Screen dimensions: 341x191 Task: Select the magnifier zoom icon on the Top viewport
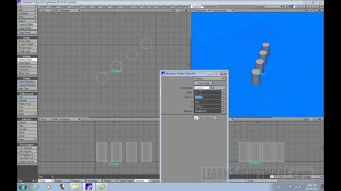coord(182,10)
